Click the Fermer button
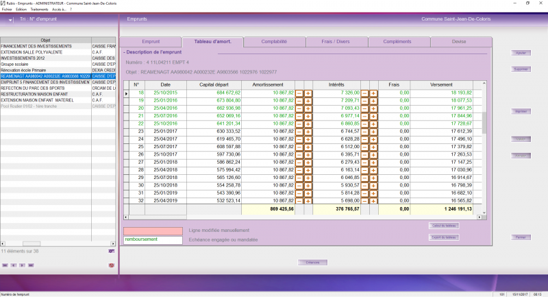 coord(521,237)
